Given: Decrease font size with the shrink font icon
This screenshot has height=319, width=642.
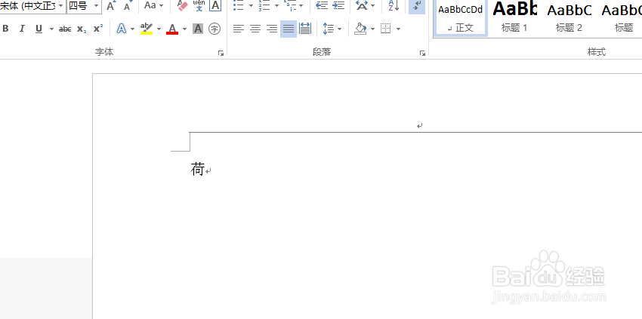Looking at the screenshot, I should pos(128,6).
